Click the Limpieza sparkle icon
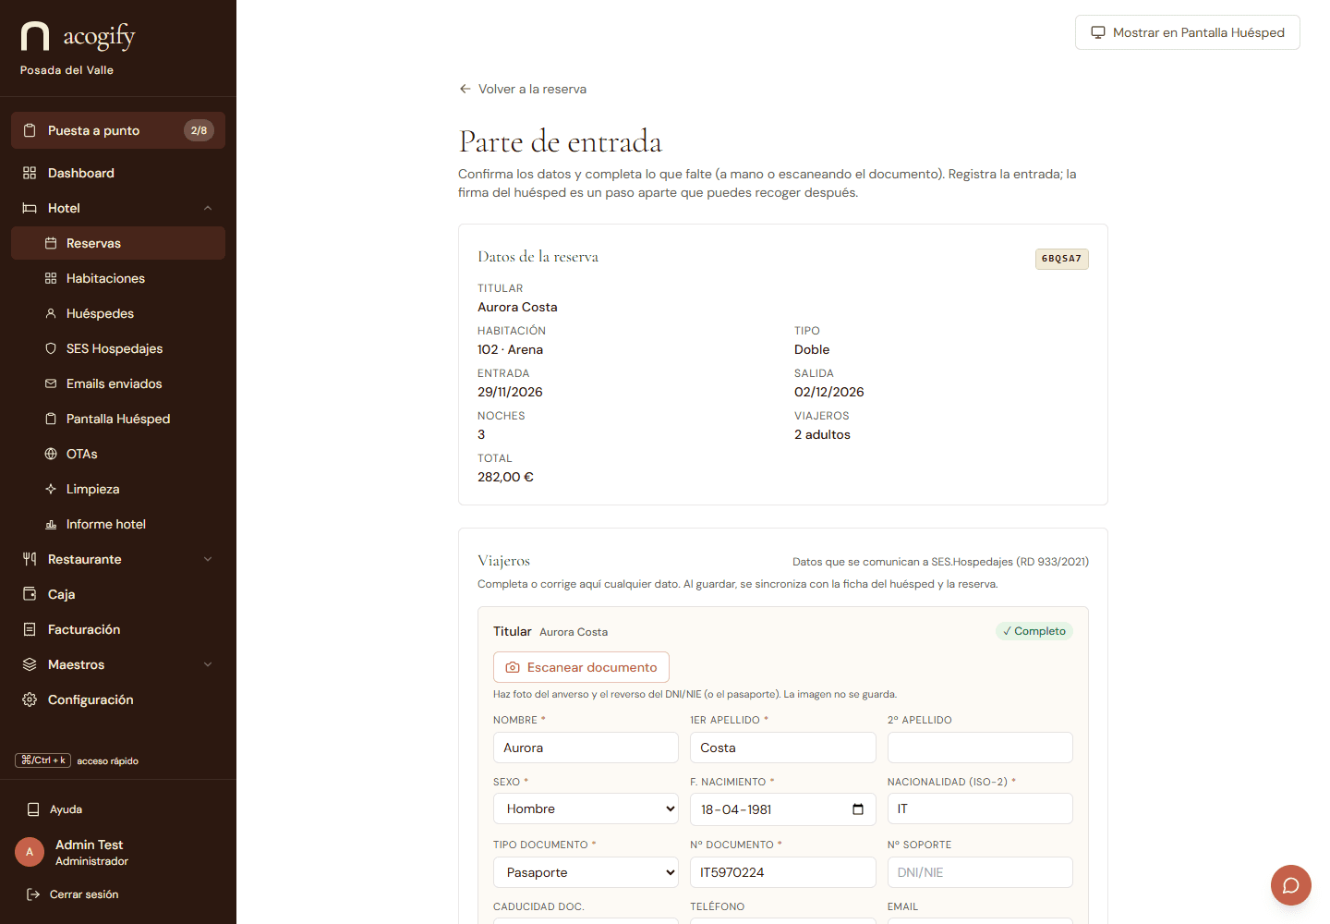This screenshot has height=924, width=1330. pos(51,489)
